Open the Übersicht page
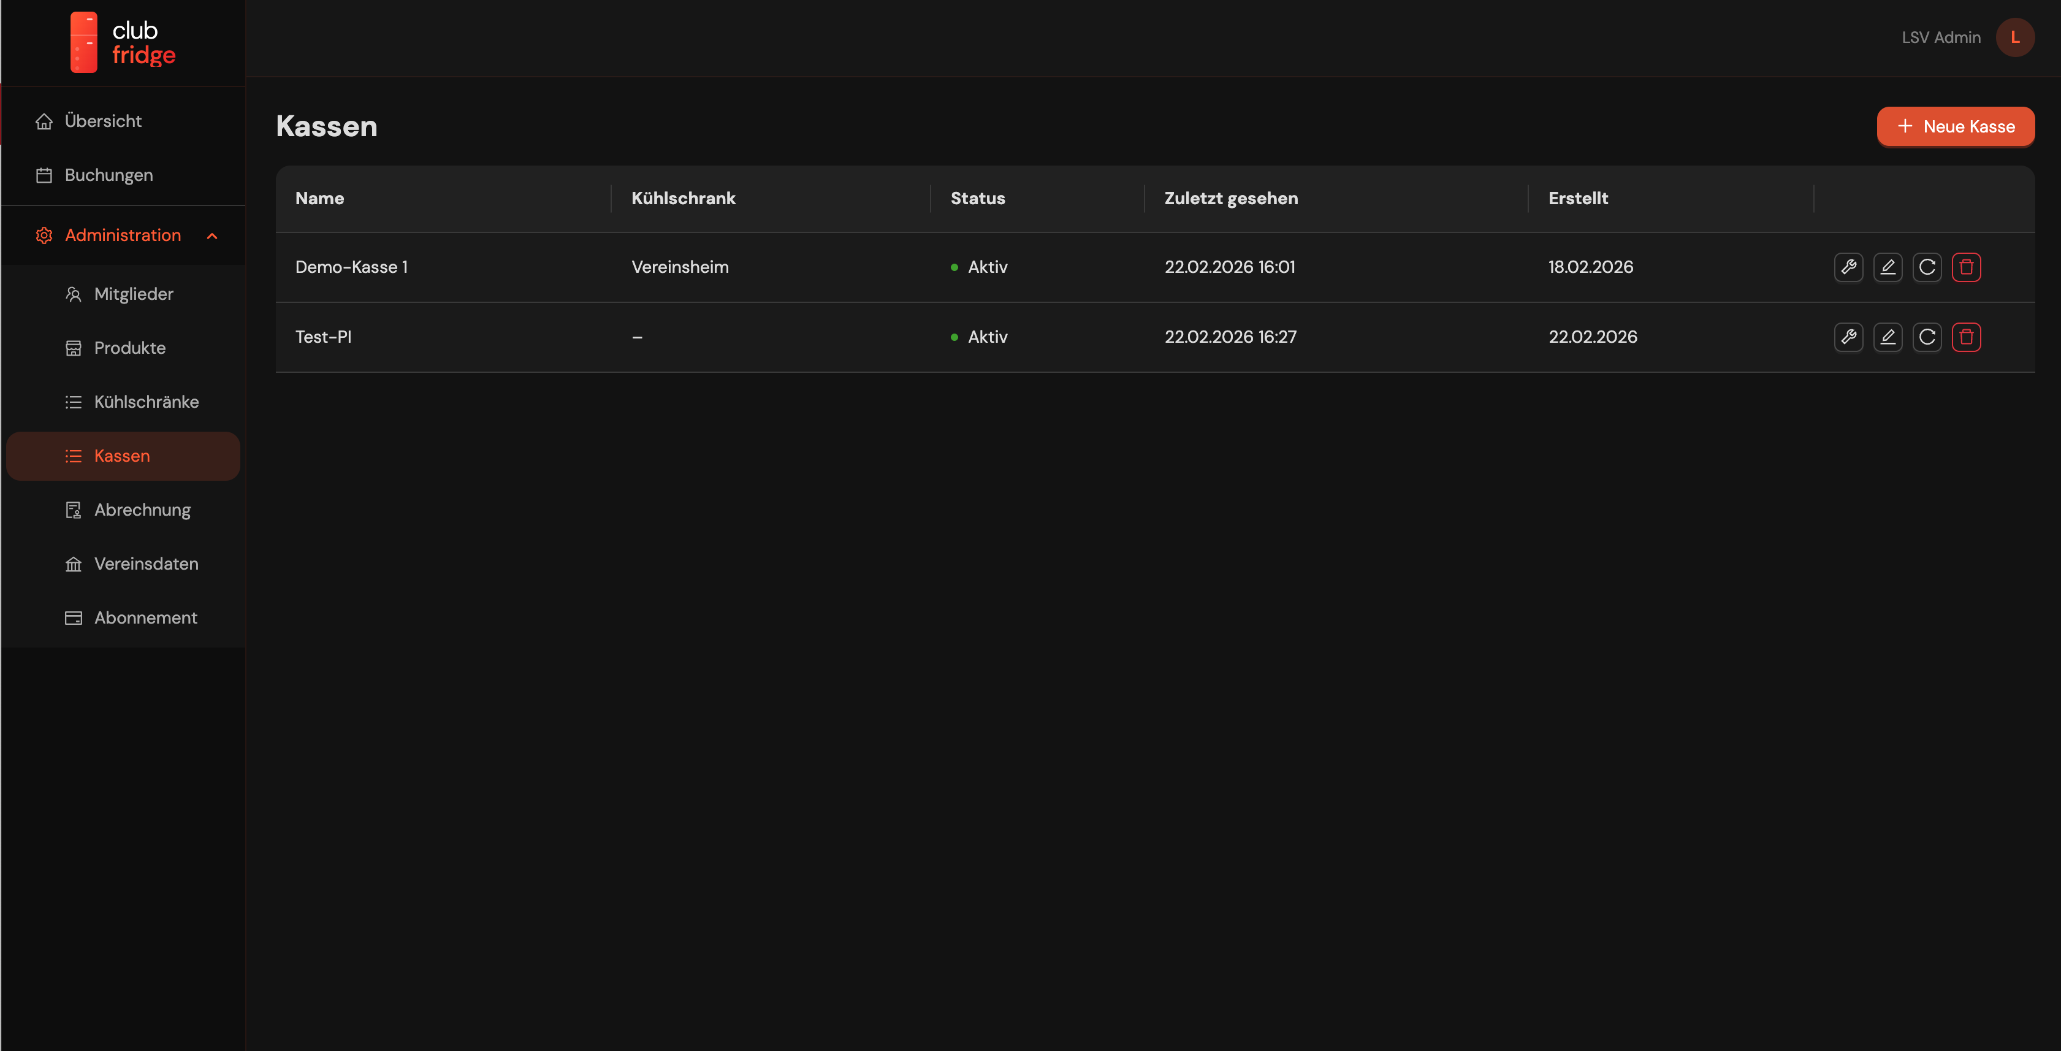The image size is (2061, 1051). pyautogui.click(x=102, y=121)
